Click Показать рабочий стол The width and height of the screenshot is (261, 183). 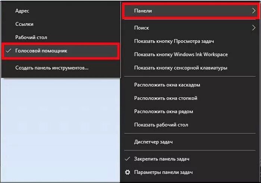click(190, 125)
